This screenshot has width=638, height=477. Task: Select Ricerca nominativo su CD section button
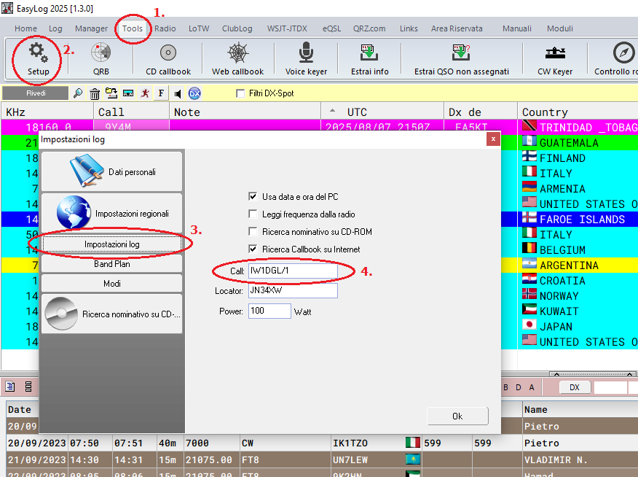pyautogui.click(x=112, y=314)
